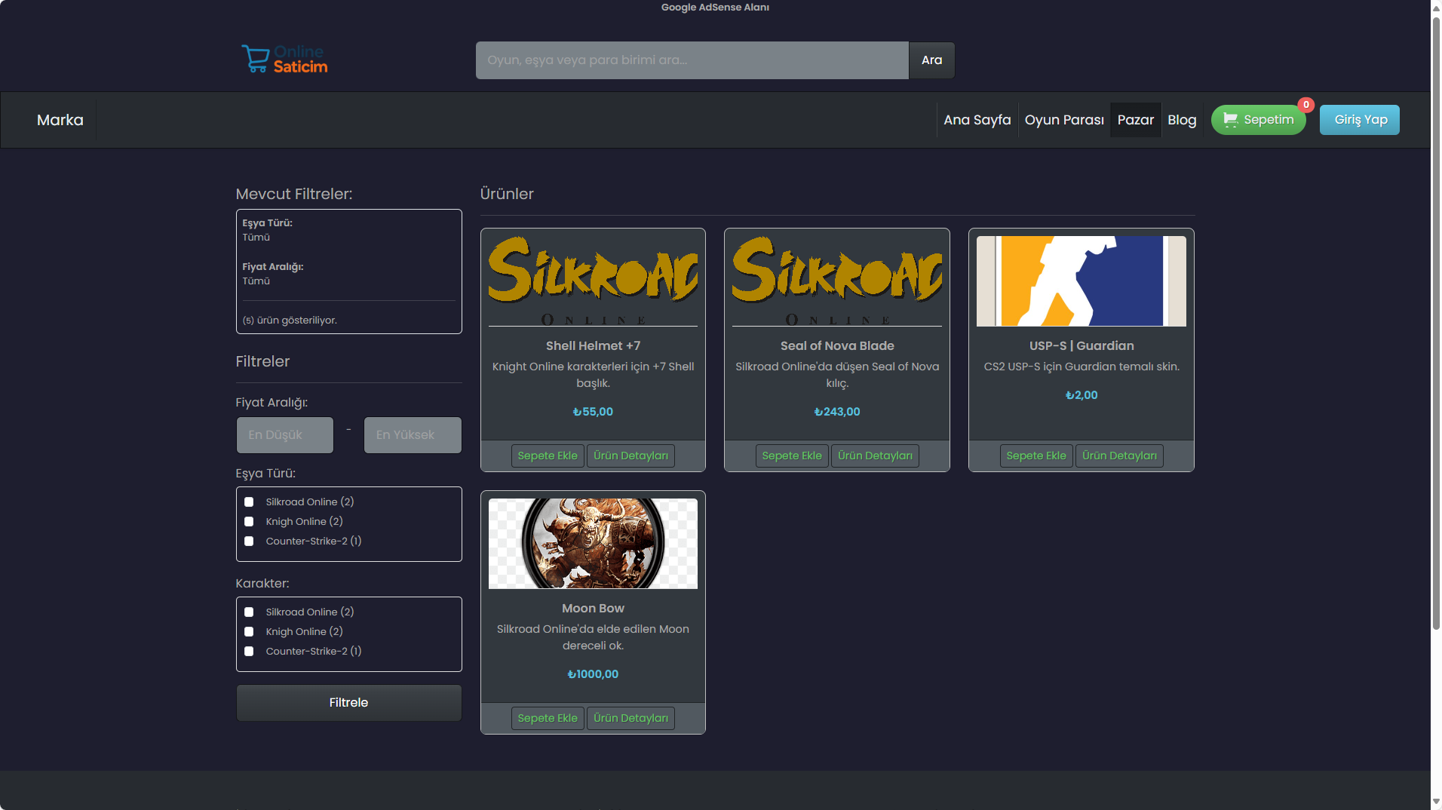Open the Sepetim cart button

click(x=1258, y=120)
